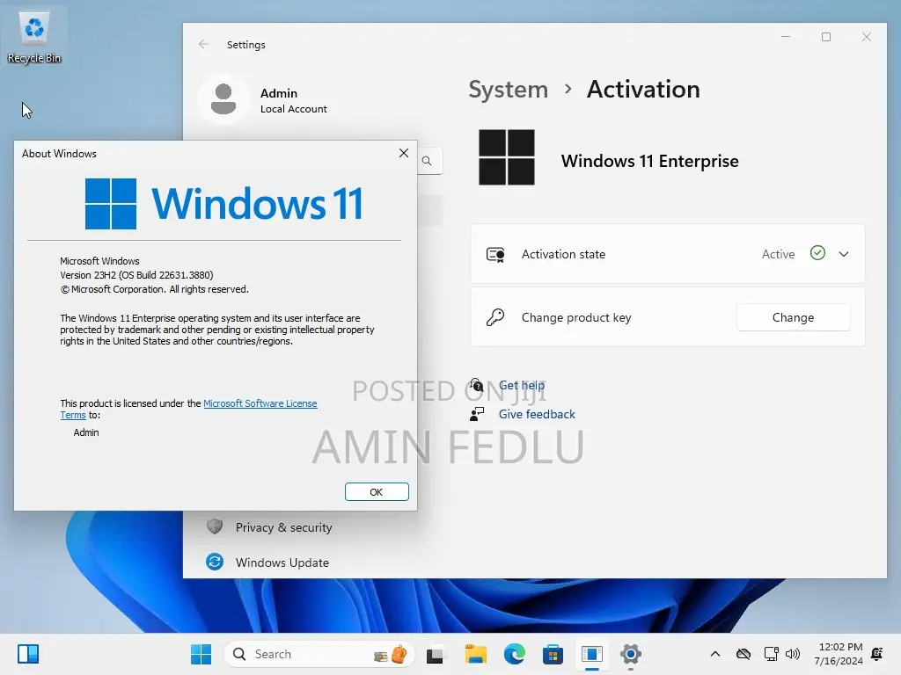Click OK to close About Windows

tap(377, 491)
